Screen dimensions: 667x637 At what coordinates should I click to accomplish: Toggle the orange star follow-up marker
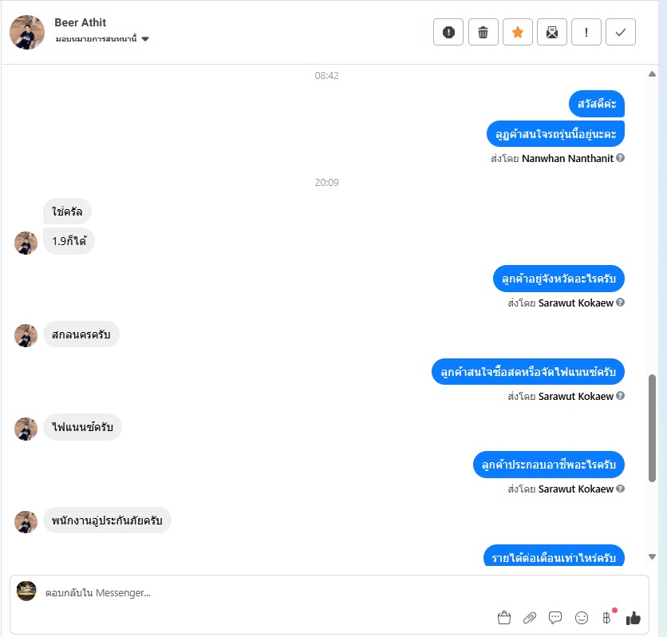tap(517, 32)
